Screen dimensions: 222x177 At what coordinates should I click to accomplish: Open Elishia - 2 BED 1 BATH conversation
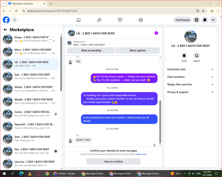[x=30, y=89]
